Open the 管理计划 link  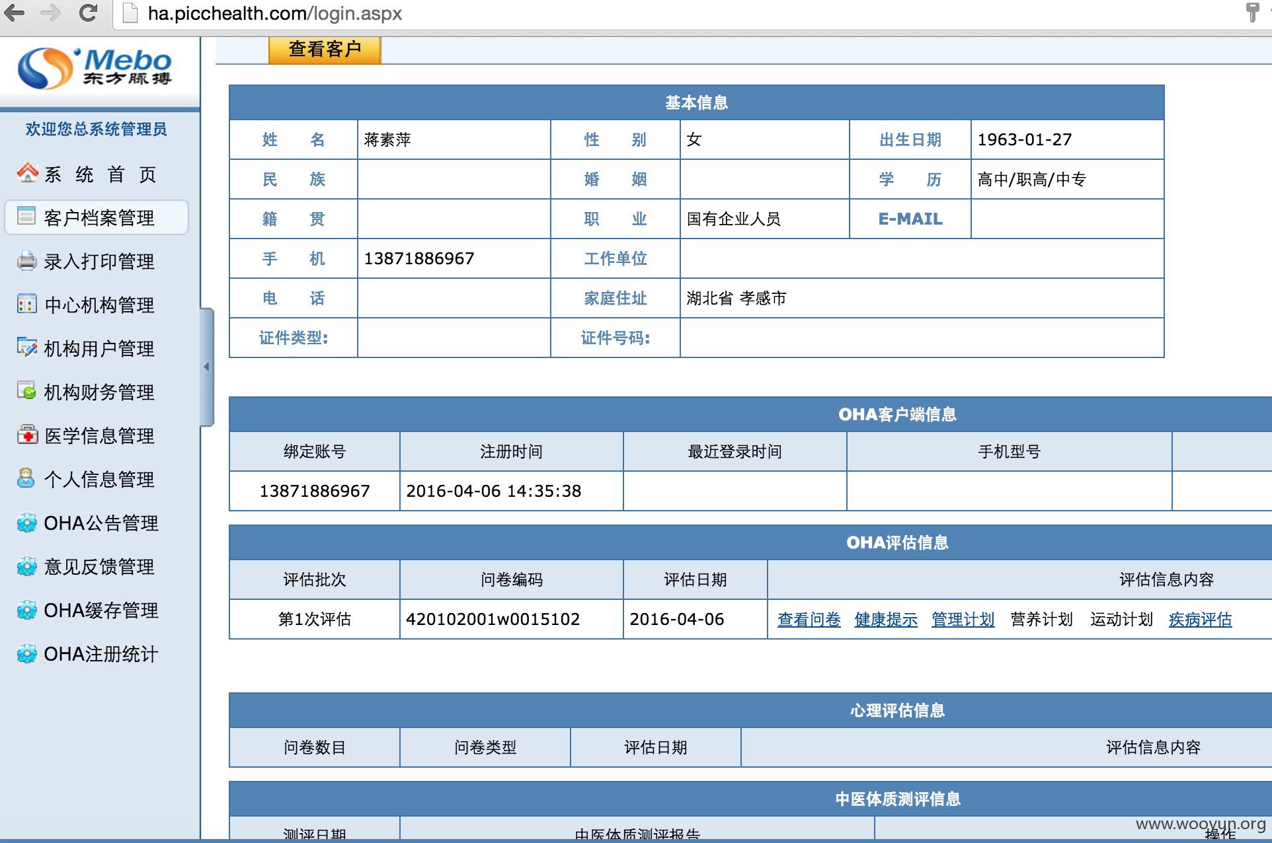click(963, 620)
